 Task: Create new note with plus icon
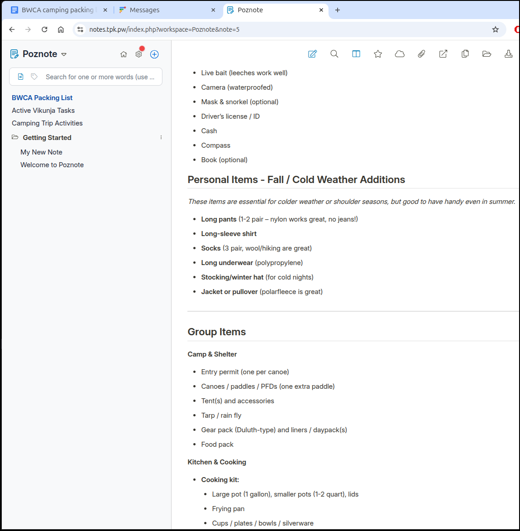tap(154, 54)
